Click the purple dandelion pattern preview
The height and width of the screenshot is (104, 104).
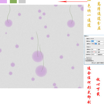(x=42, y=46)
